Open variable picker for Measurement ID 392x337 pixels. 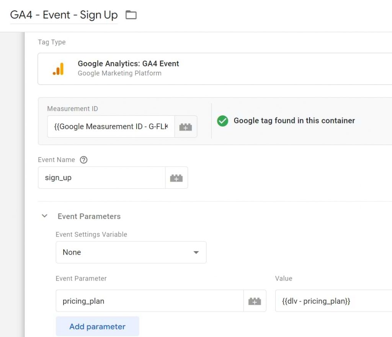(186, 127)
